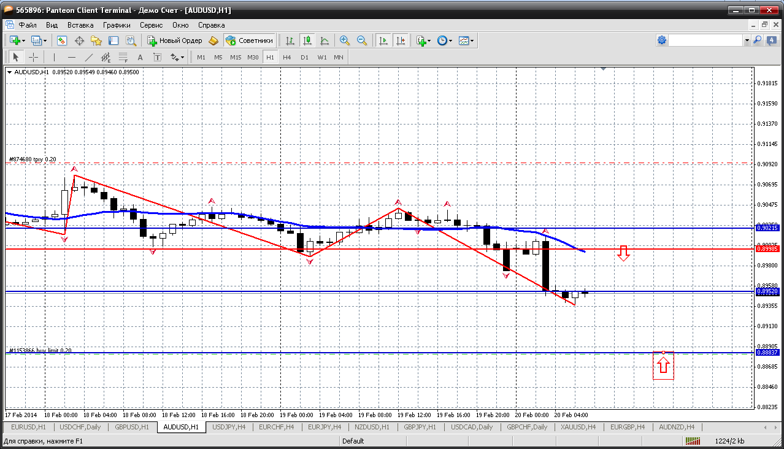784x449 pixels.
Task: Expand the Periodicity clock dropdown
Action: [445, 40]
